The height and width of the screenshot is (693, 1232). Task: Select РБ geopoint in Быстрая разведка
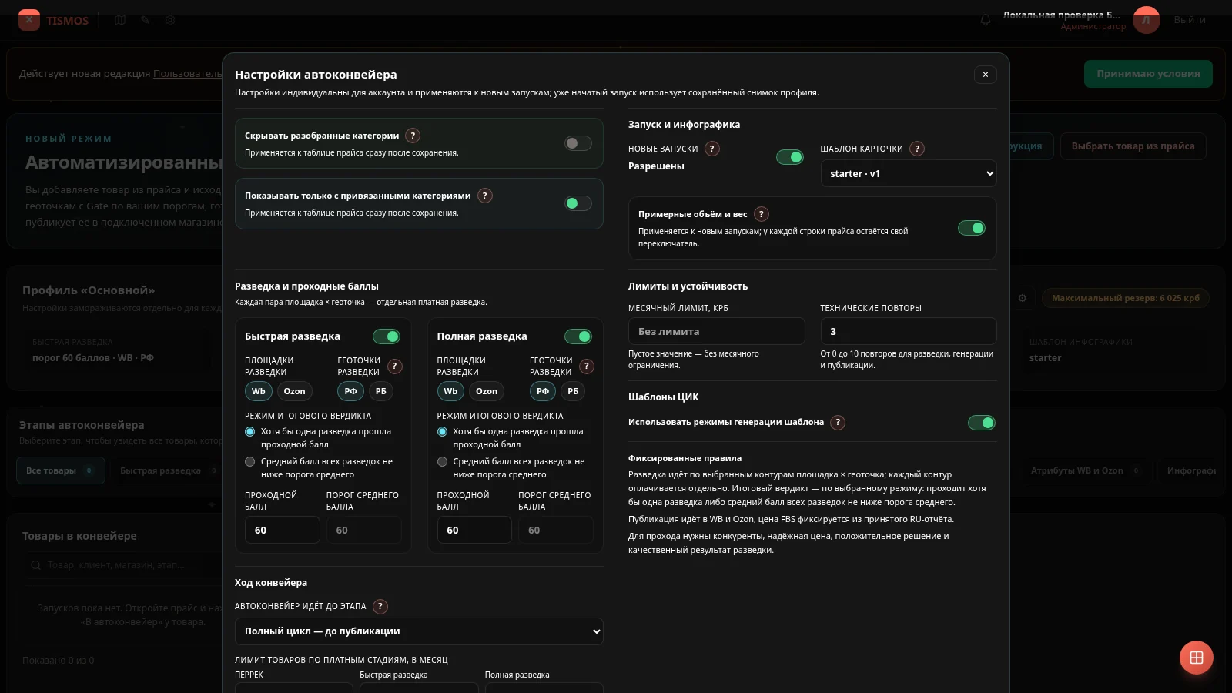380,391
